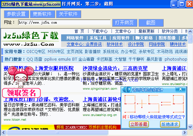
Task: Click the horizontal scrollbar thumb
Action: pyautogui.click(x=57, y=133)
